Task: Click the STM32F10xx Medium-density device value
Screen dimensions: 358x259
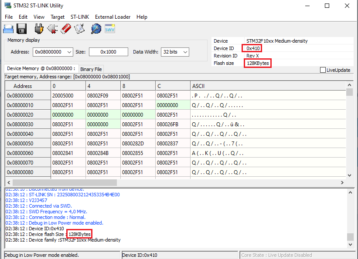Action: pyautogui.click(x=277, y=41)
